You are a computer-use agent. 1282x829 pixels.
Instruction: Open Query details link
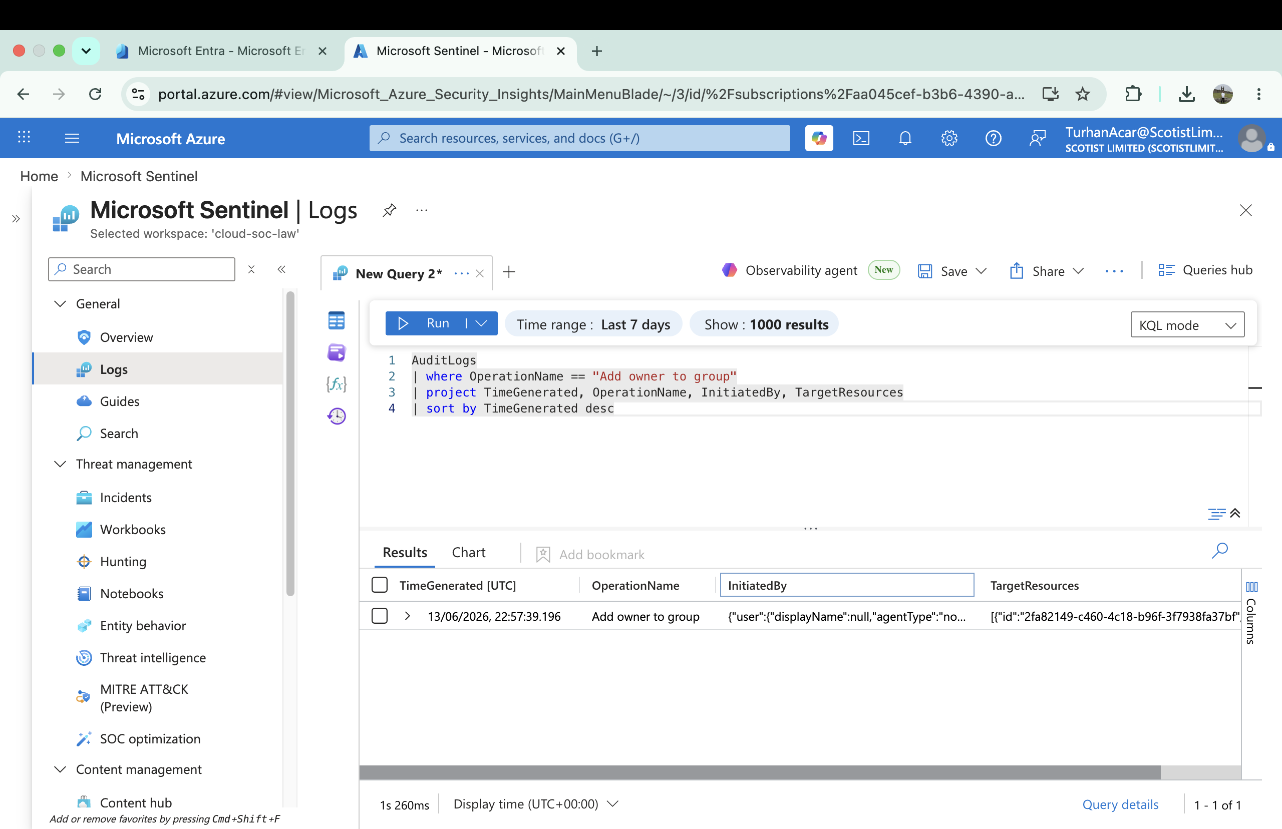coord(1120,804)
